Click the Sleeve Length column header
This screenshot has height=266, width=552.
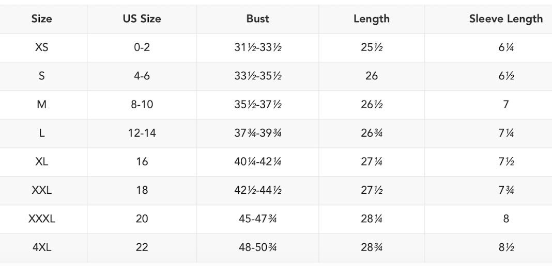505,19
